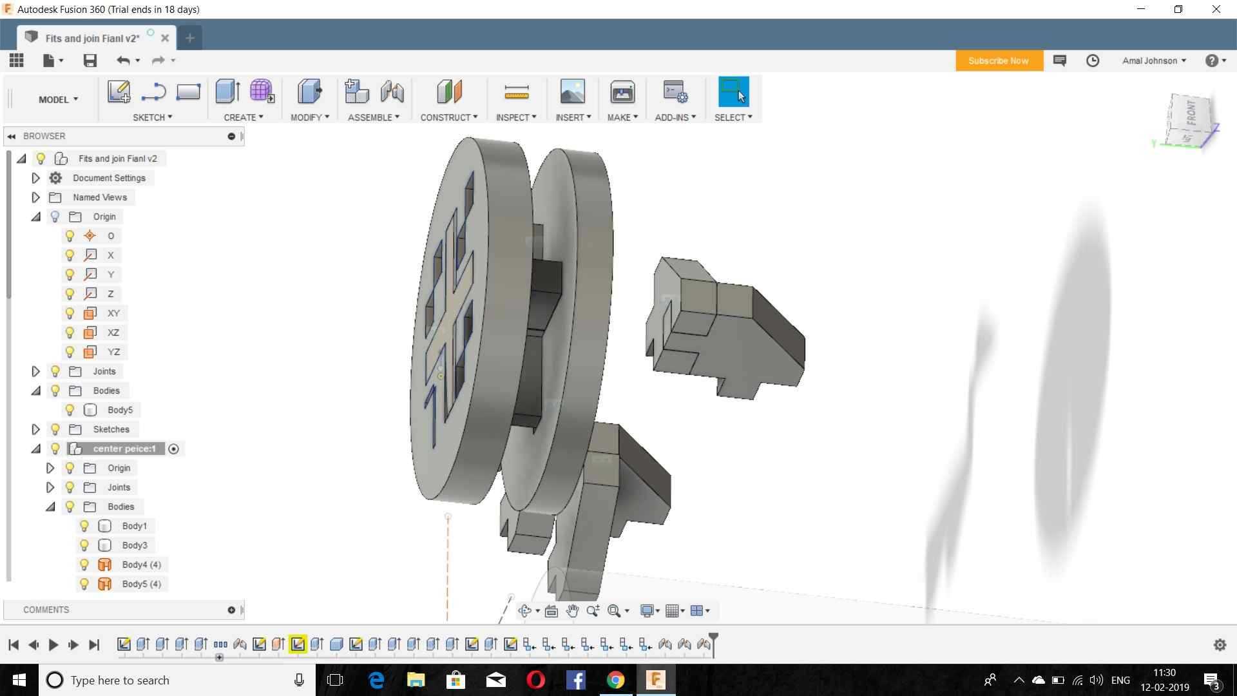
Task: Open the 3D Print Make icon
Action: point(622,92)
